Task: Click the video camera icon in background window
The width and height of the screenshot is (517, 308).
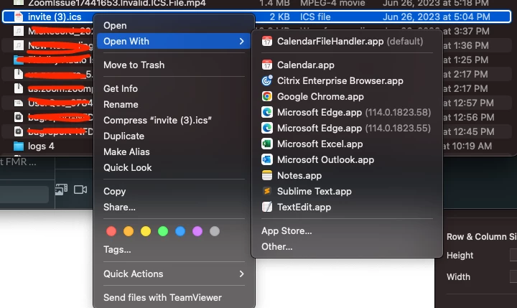Action: pyautogui.click(x=80, y=190)
